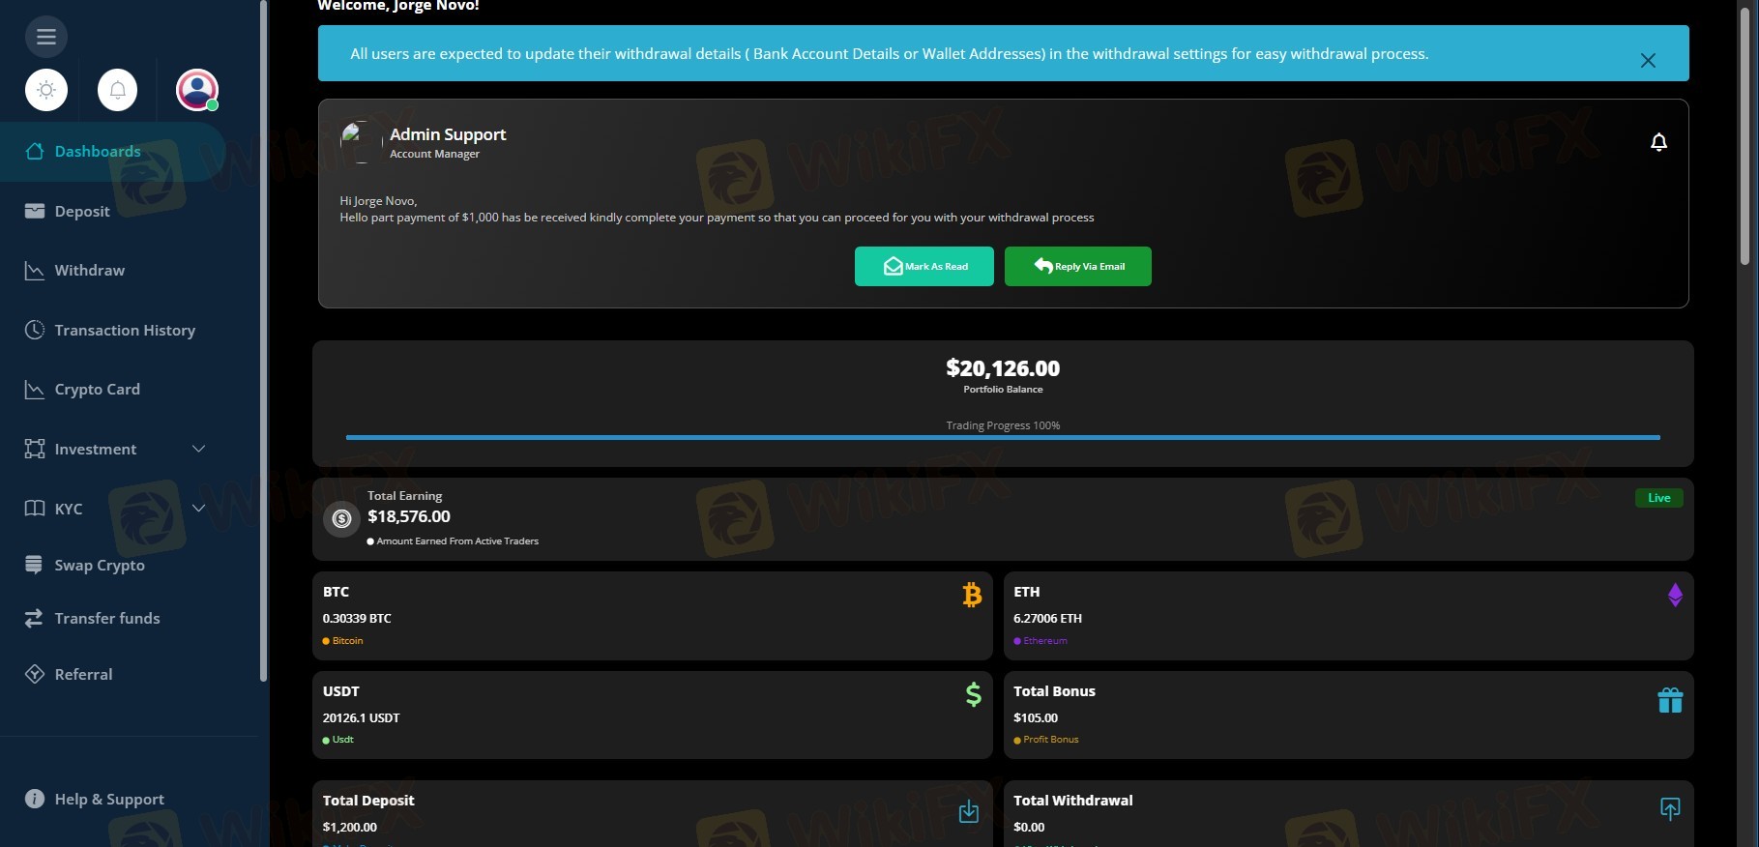Toggle light/dark theme sun icon
Screen dimensions: 1759x847
46,90
